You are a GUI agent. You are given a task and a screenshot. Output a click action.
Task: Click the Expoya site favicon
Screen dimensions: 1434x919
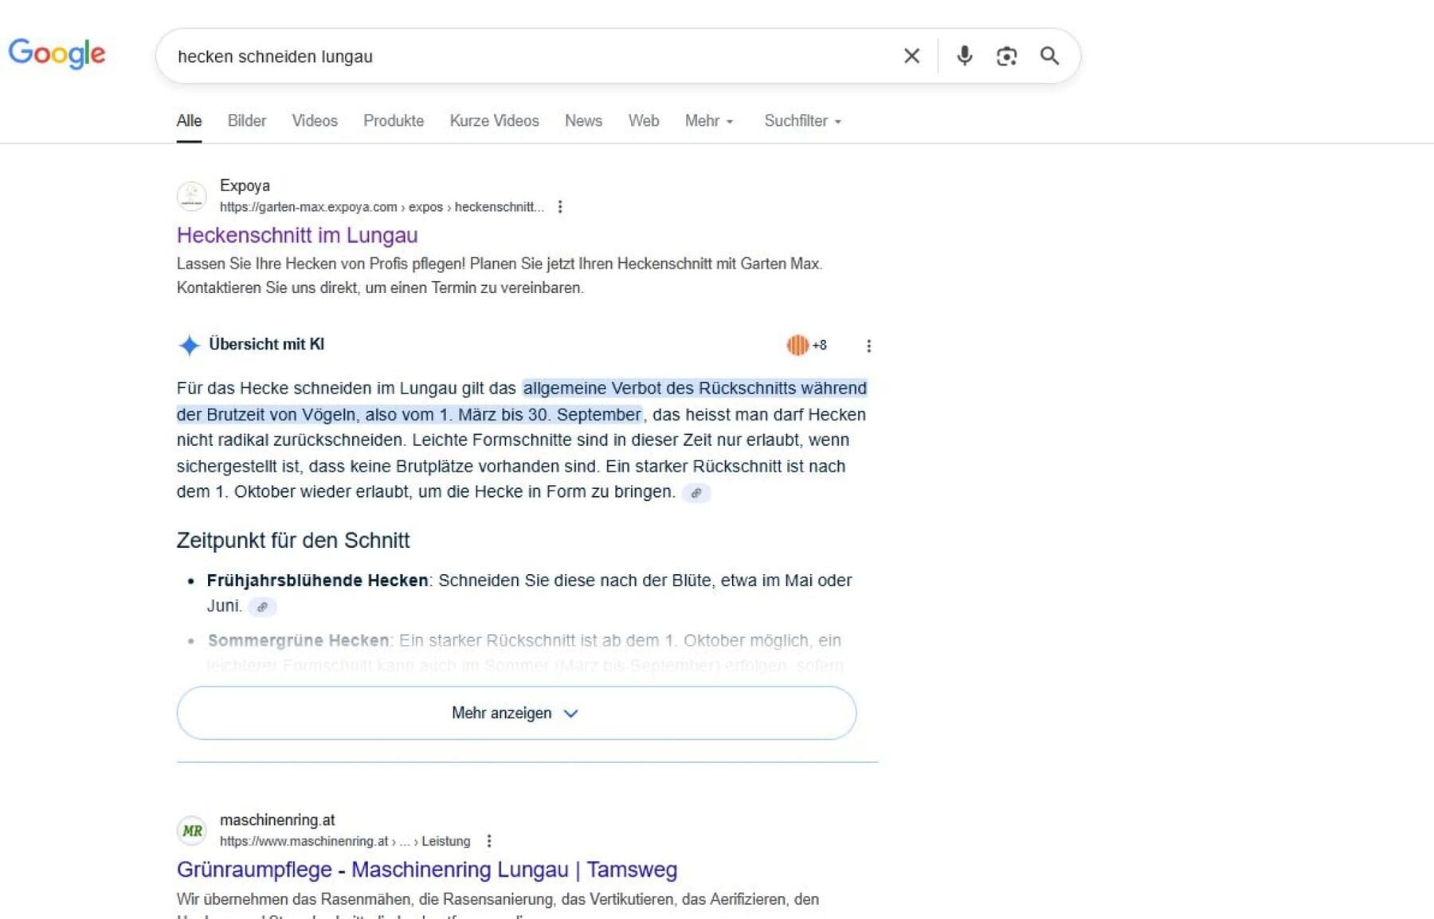click(x=191, y=196)
